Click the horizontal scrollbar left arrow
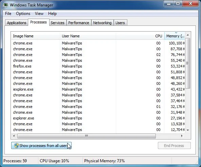The image size is (201, 167). coord(14,136)
